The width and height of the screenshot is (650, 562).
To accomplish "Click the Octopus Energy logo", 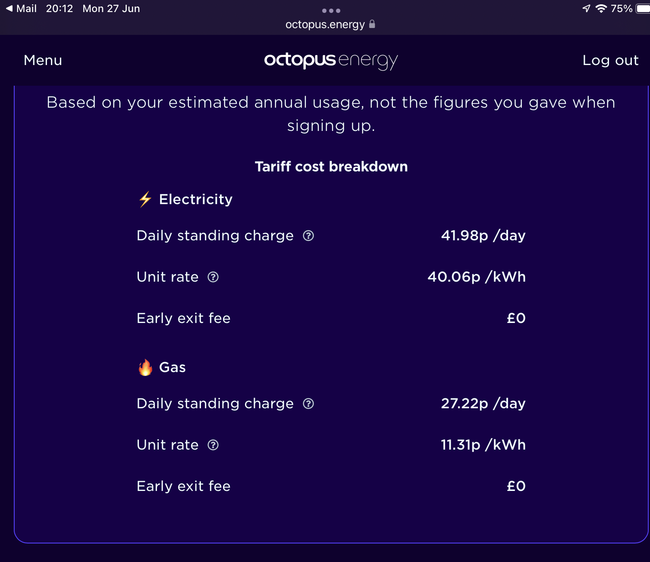I will 331,61.
